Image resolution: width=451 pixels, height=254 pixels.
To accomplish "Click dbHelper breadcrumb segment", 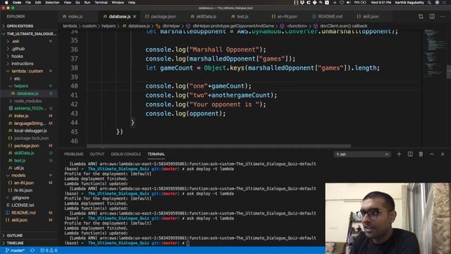I will point(171,26).
